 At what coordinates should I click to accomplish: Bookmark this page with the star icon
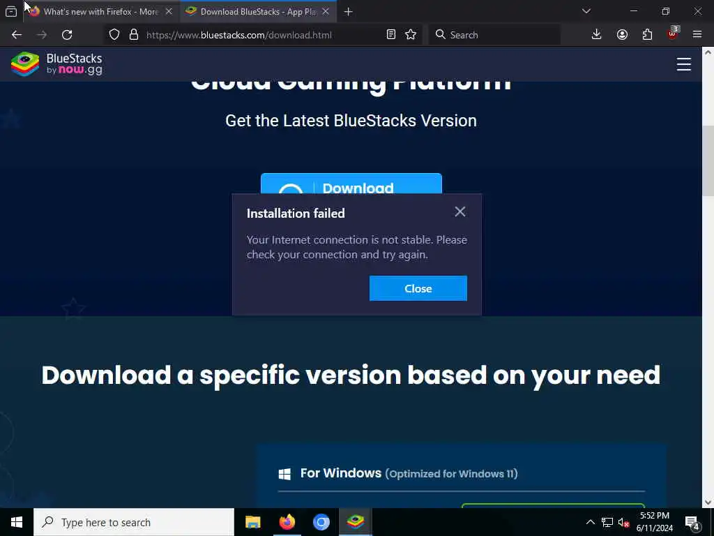tap(411, 35)
